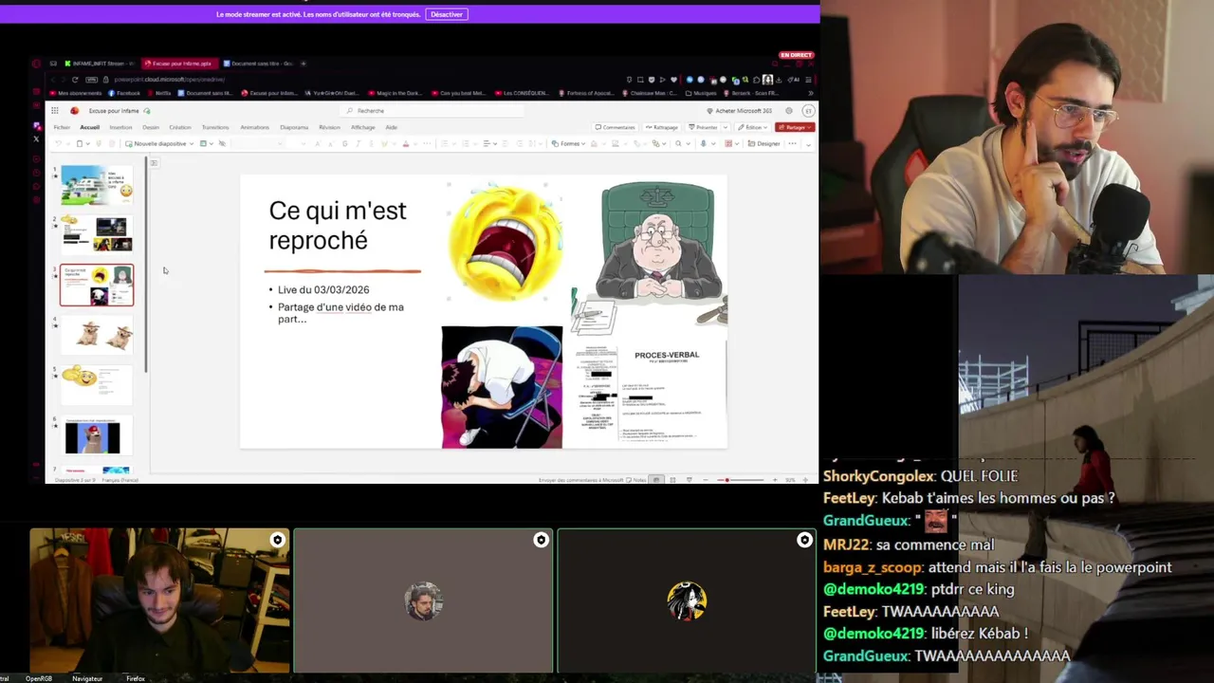Click the fit slide to window icon
This screenshot has width=1214, height=683.
coord(805,480)
